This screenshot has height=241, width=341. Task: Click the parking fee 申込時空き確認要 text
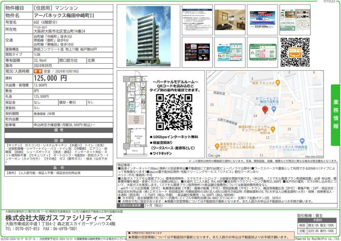click(x=64, y=125)
